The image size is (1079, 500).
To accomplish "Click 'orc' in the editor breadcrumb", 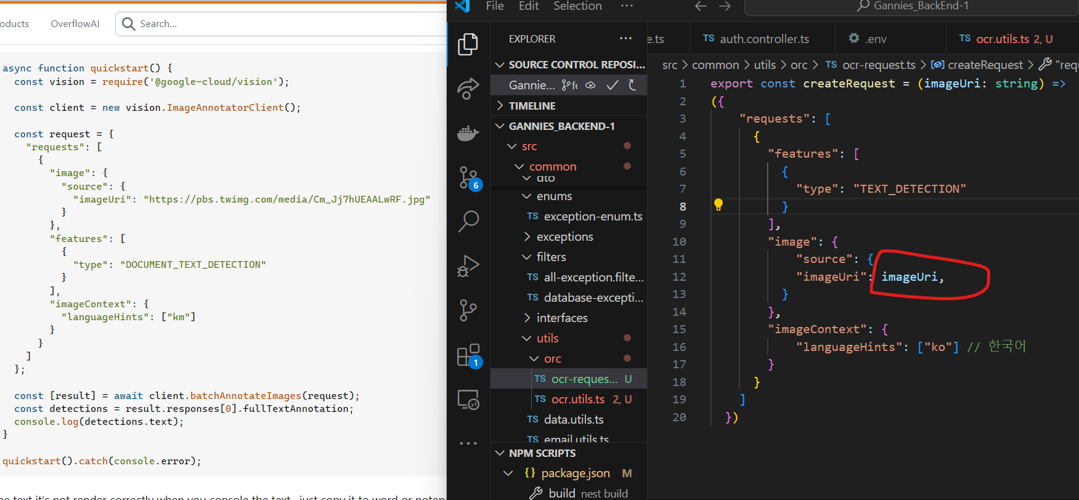I will pyautogui.click(x=799, y=65).
